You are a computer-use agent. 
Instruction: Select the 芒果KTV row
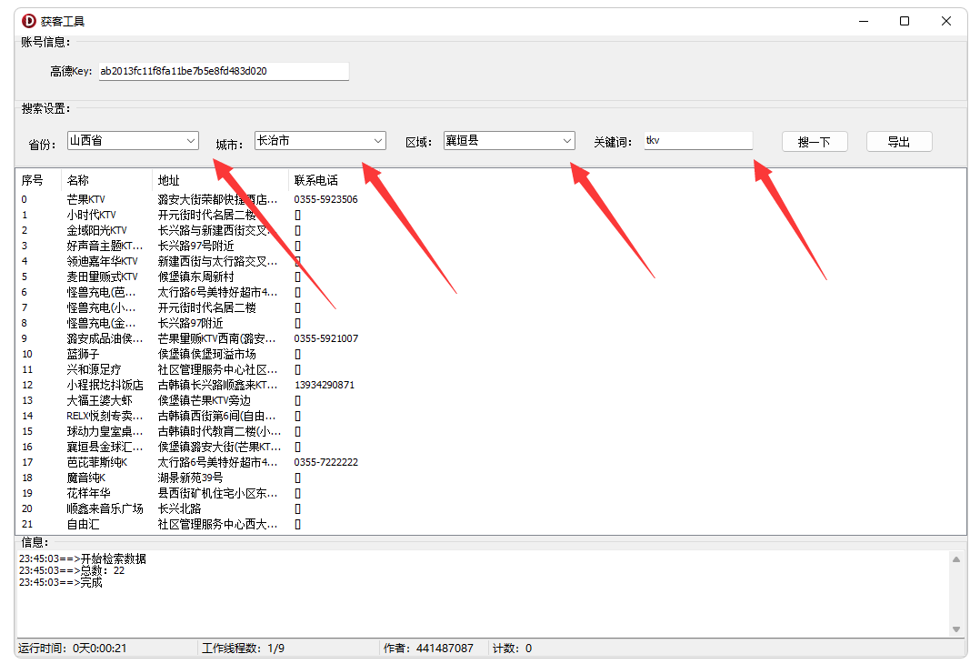tap(86, 199)
